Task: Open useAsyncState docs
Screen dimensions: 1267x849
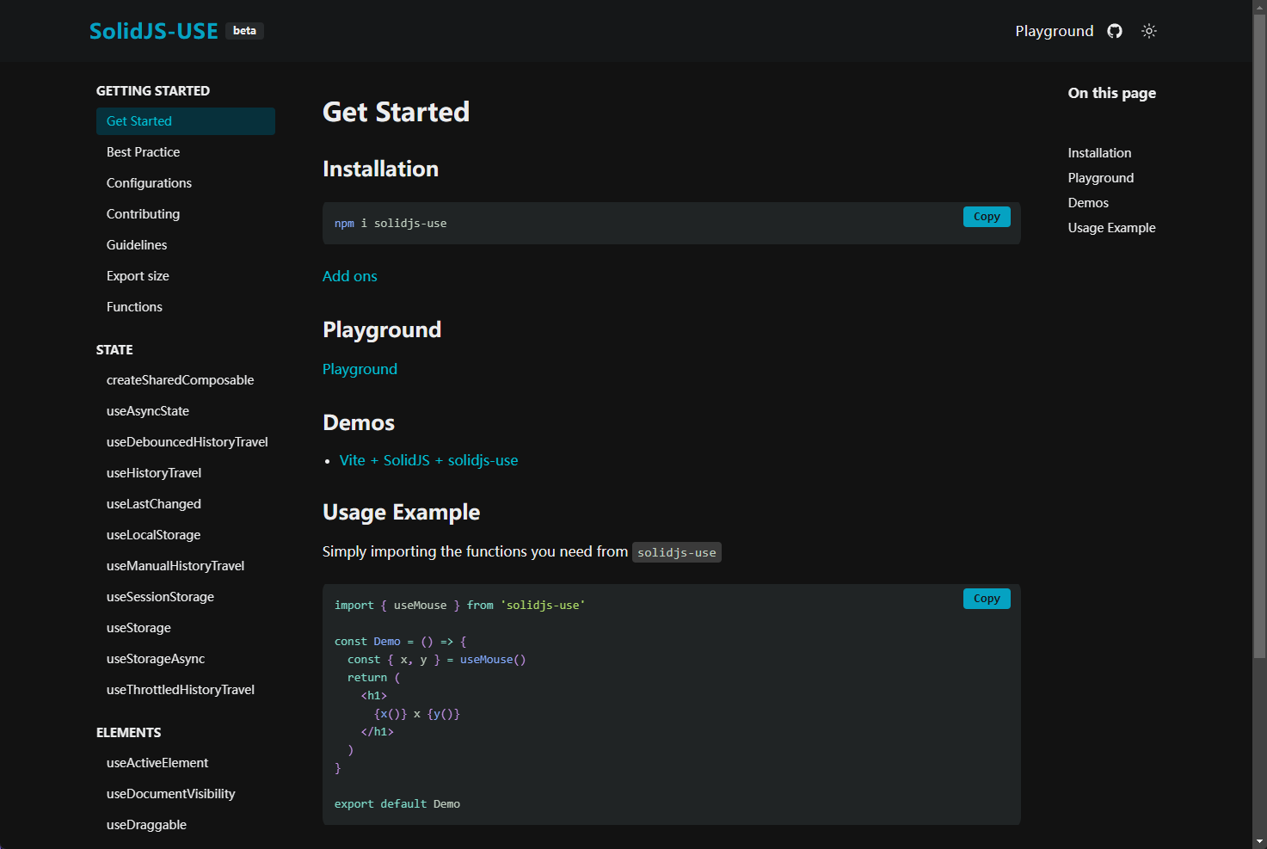Action: point(186,411)
